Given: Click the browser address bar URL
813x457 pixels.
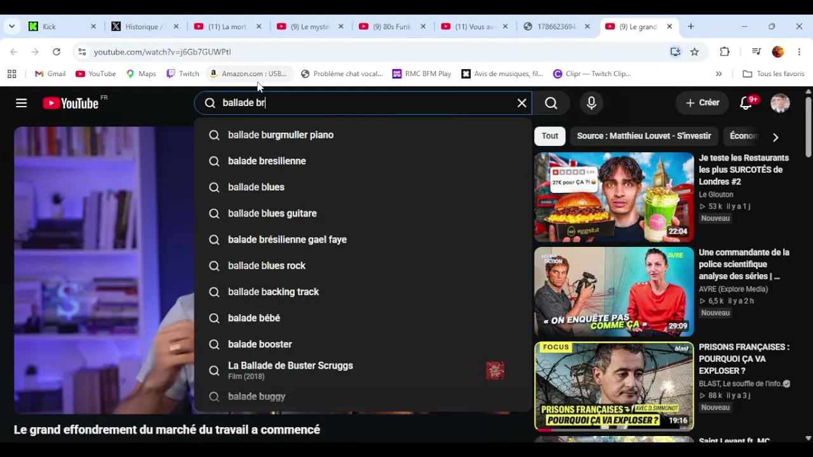Looking at the screenshot, I should [x=163, y=52].
